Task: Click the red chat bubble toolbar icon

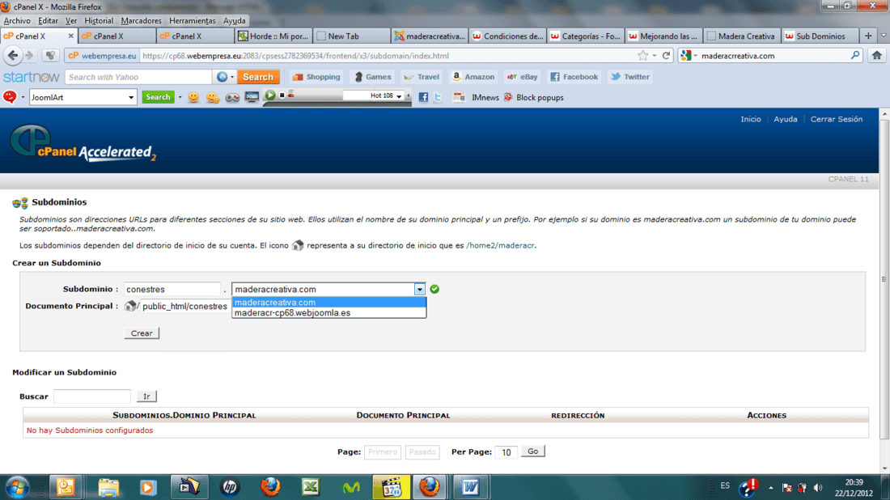Action: point(10,97)
